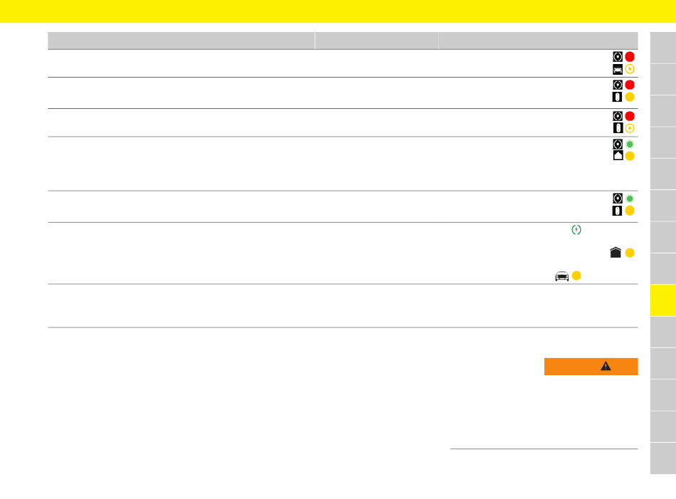Viewport: 676px width, 499px height.
Task: Click the power icon in first table row
Action: 618,56
